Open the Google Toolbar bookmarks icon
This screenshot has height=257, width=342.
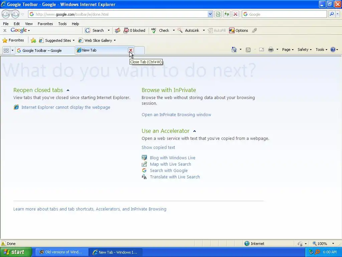117,30
